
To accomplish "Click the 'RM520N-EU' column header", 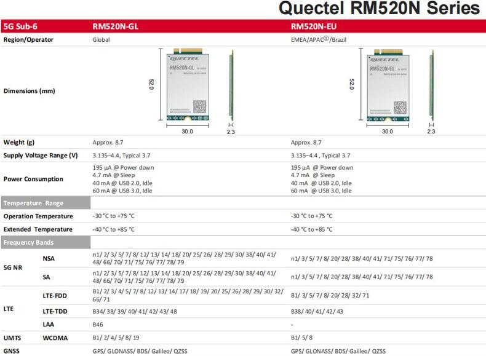I will [x=314, y=26].
